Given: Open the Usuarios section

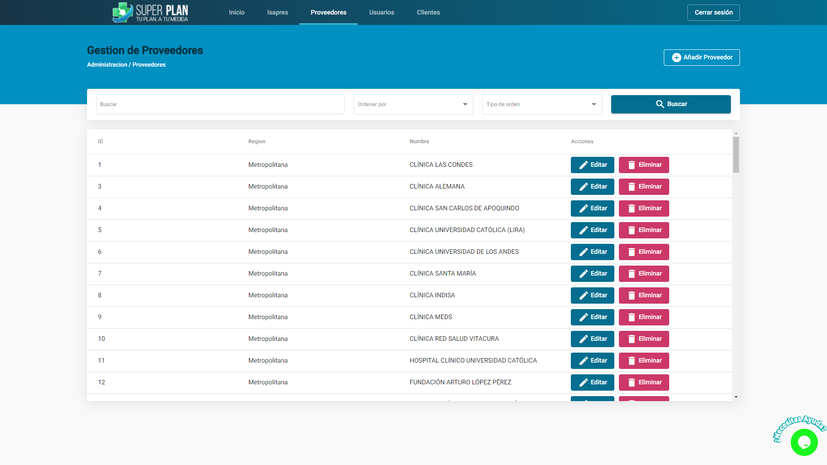Looking at the screenshot, I should tap(381, 12).
